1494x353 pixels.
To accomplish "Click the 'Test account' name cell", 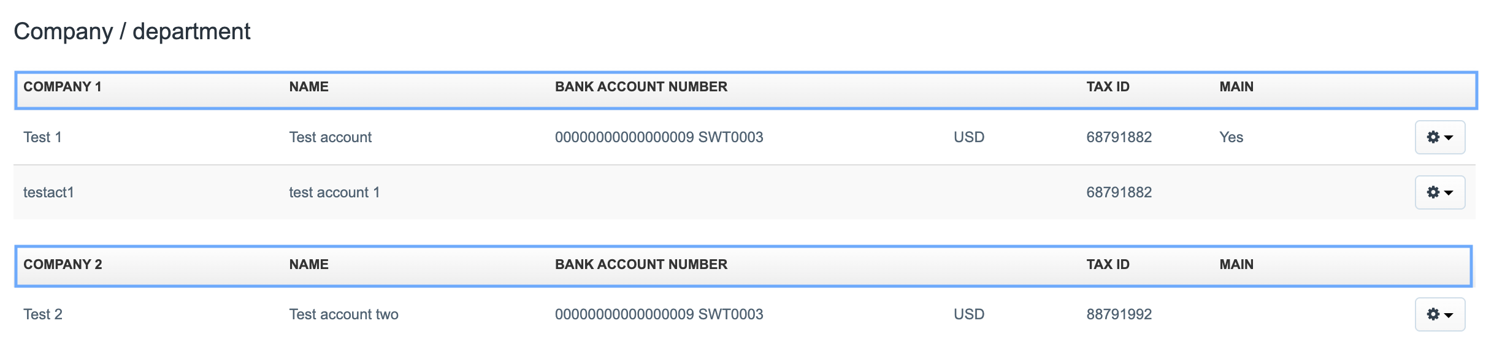I will (x=330, y=137).
